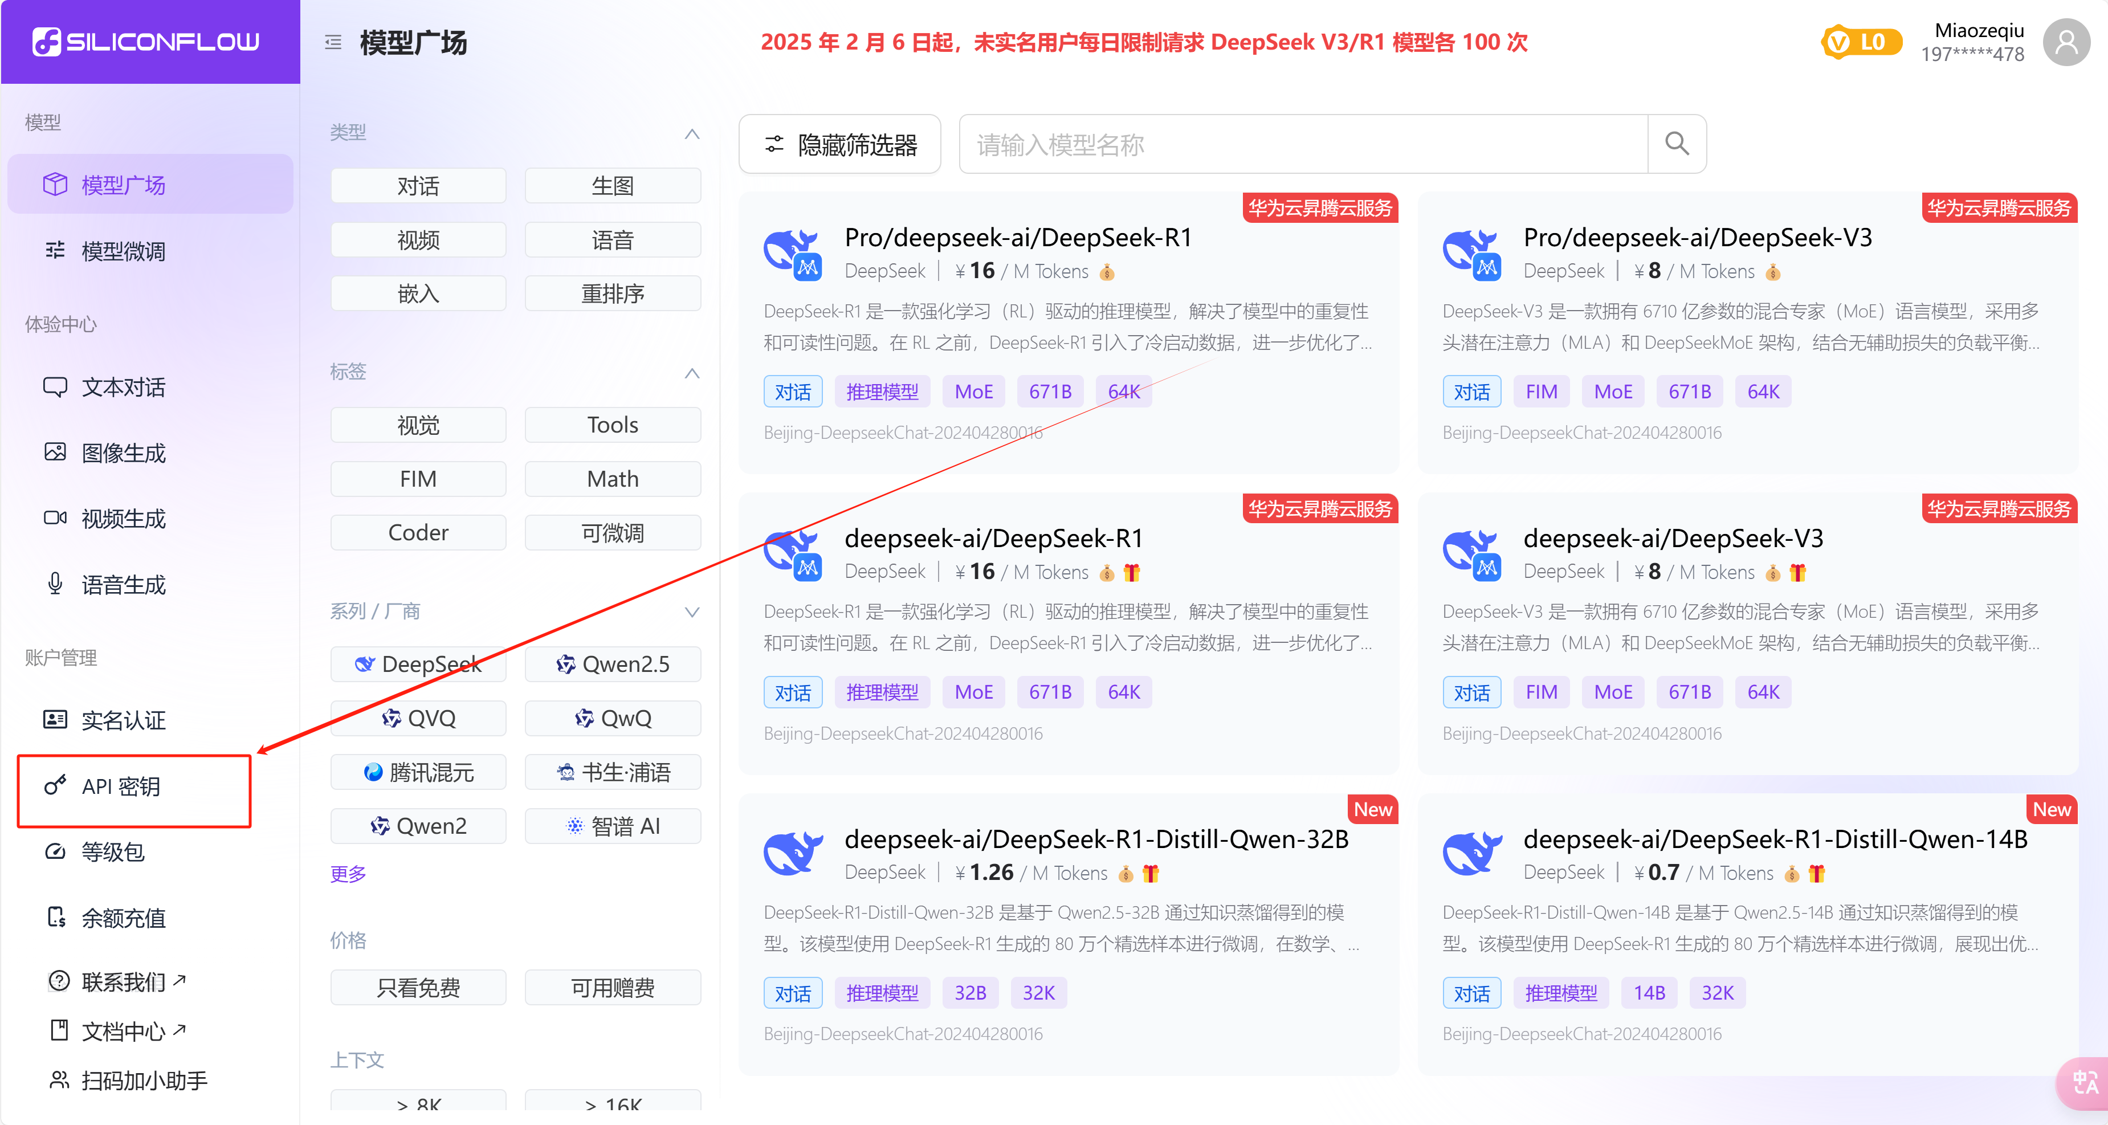Enable the 可用赠费 filter

click(x=612, y=988)
